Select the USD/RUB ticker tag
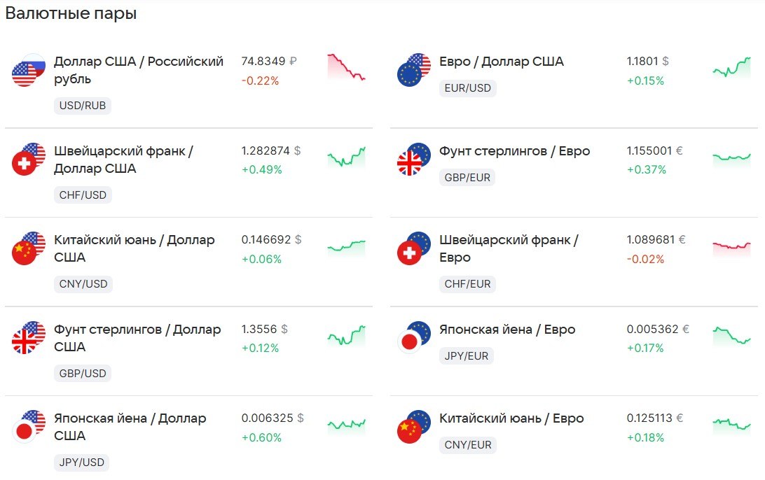The image size is (765, 480). click(x=83, y=105)
